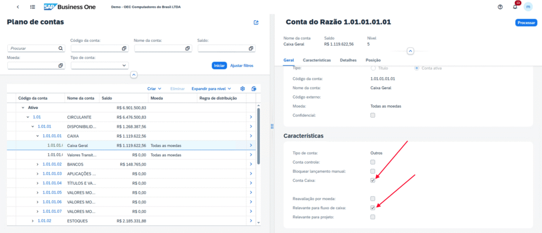
Task: Open table settings gear icon
Action: pos(243,88)
